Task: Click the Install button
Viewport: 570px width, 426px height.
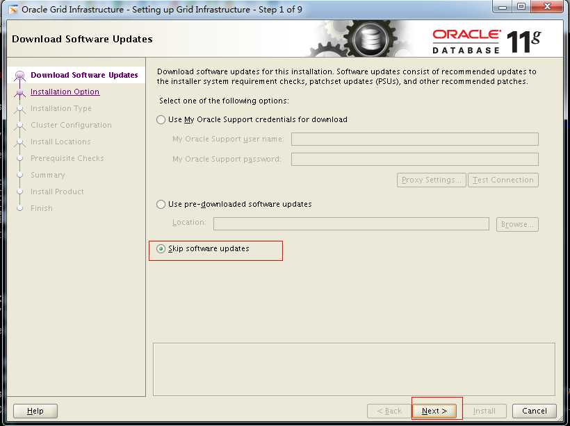Action: pyautogui.click(x=484, y=411)
